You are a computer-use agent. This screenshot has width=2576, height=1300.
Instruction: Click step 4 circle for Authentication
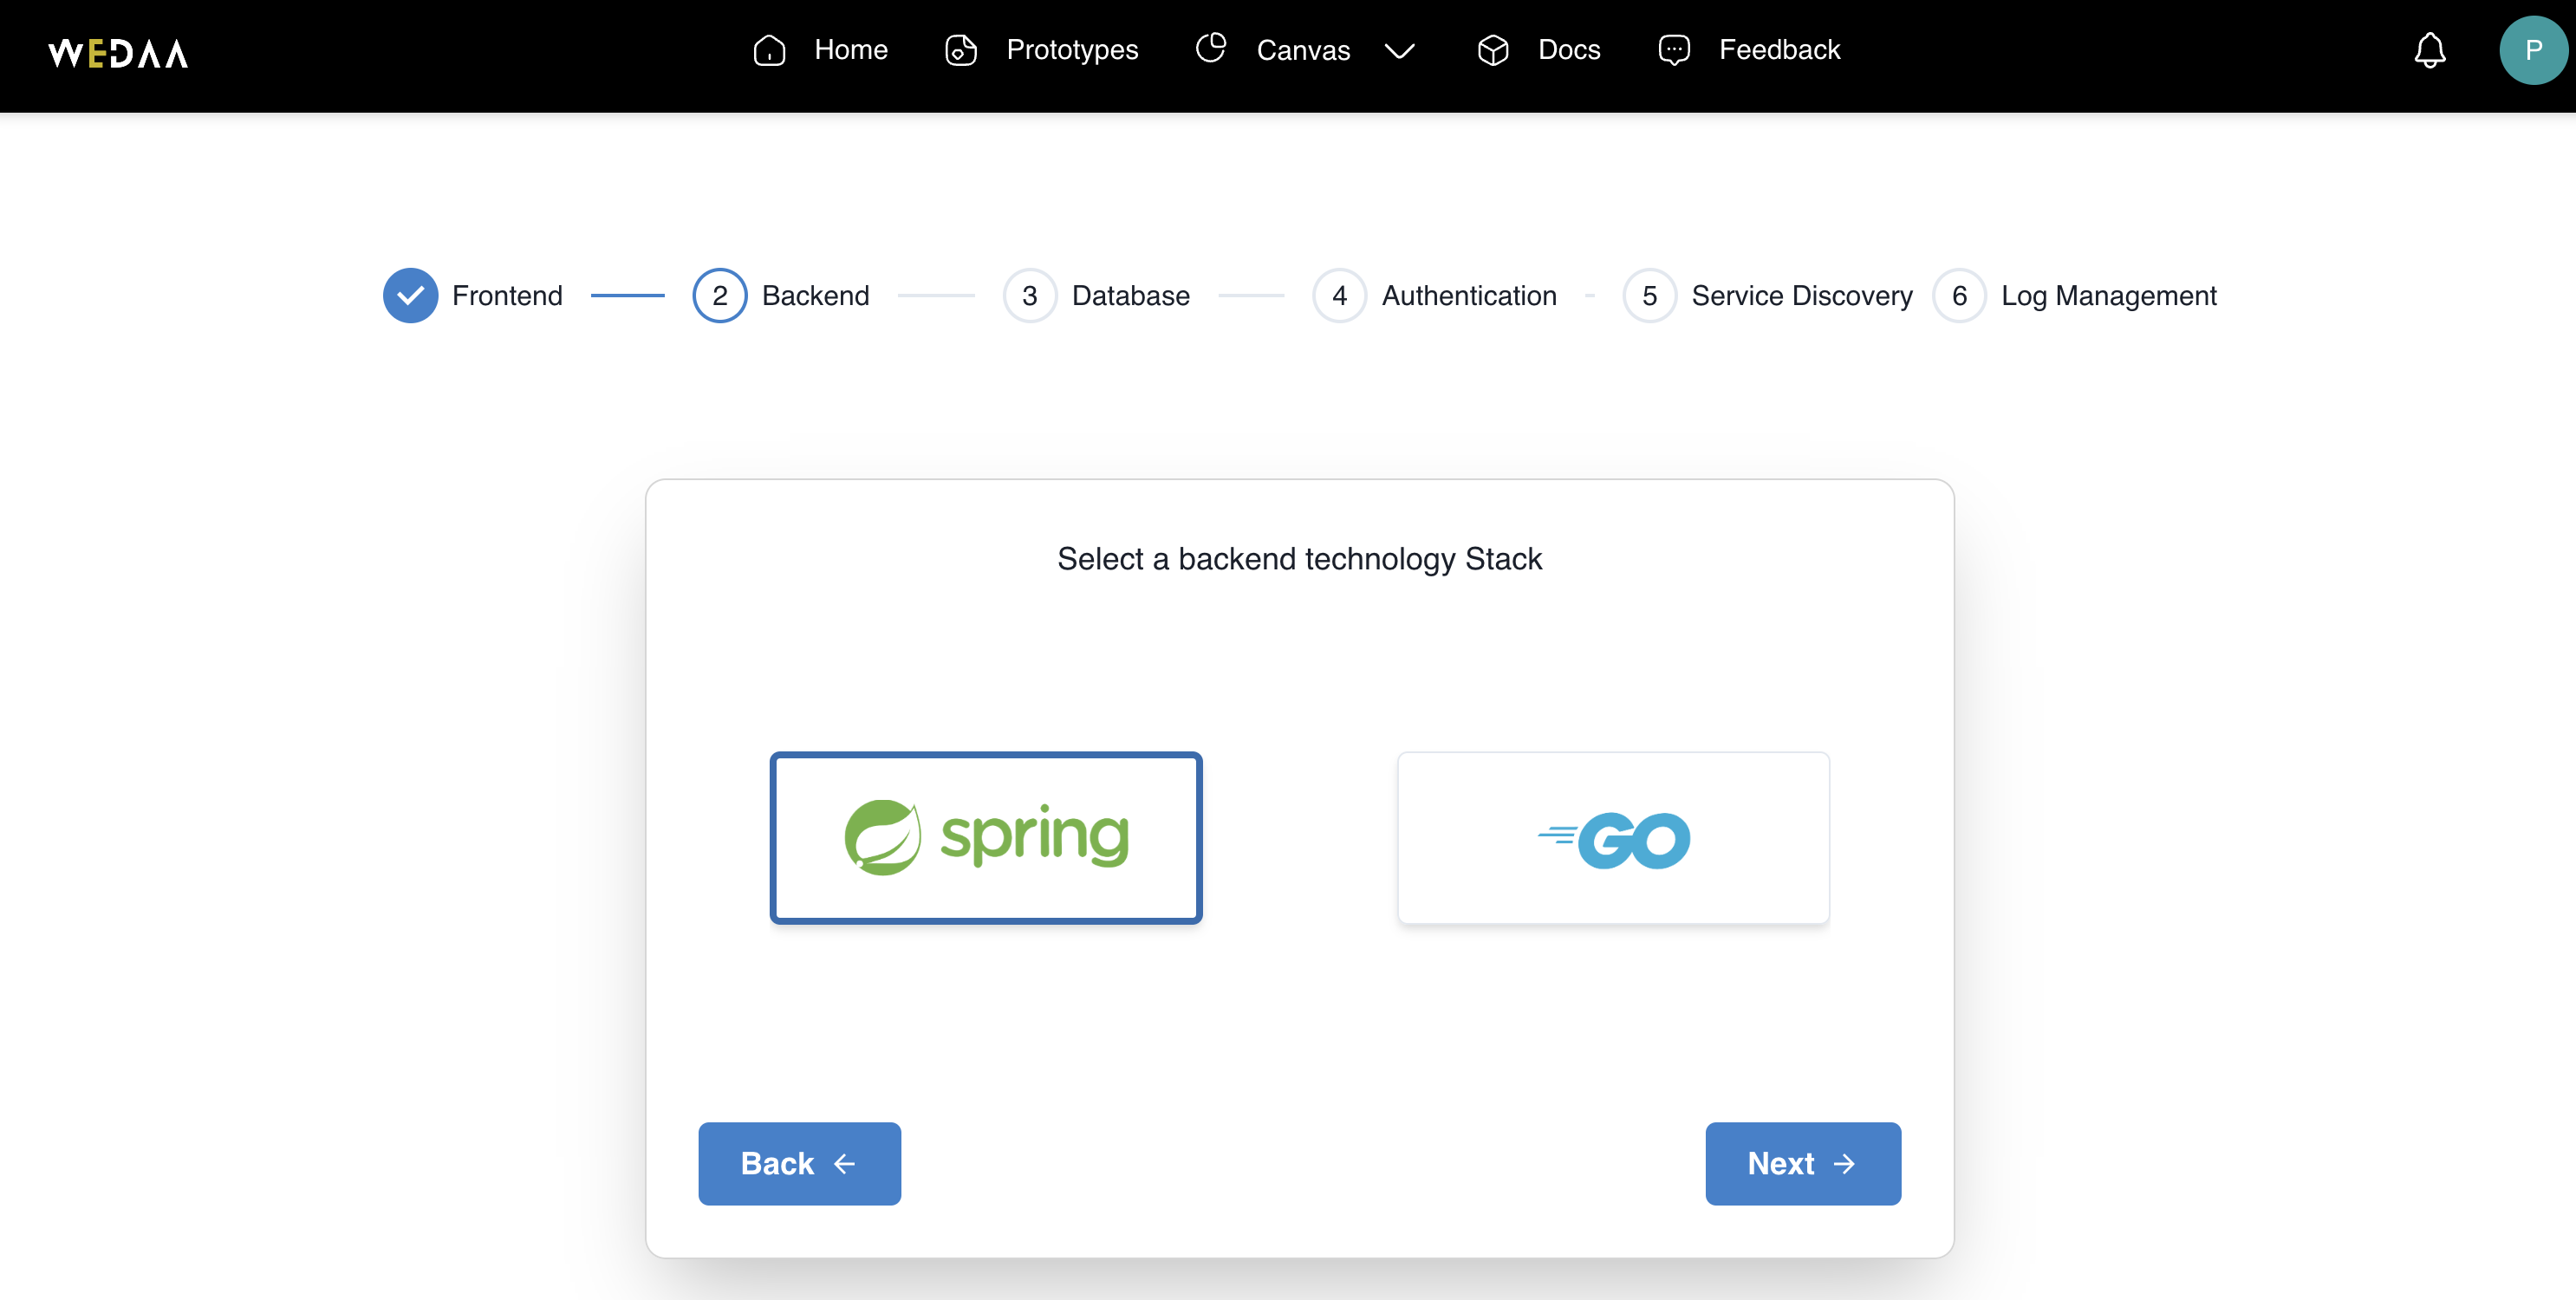pos(1340,295)
